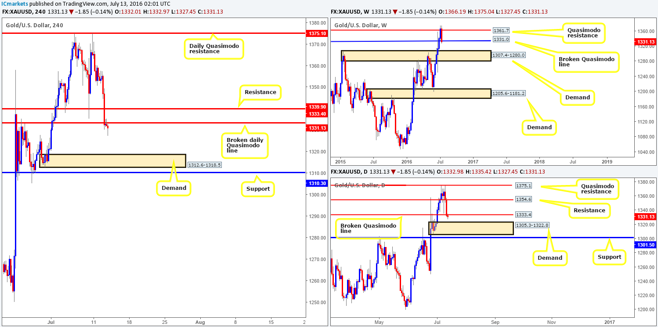Select the daily Broken Quasimodo line callout
This screenshot has width=658, height=327.
tap(368, 229)
